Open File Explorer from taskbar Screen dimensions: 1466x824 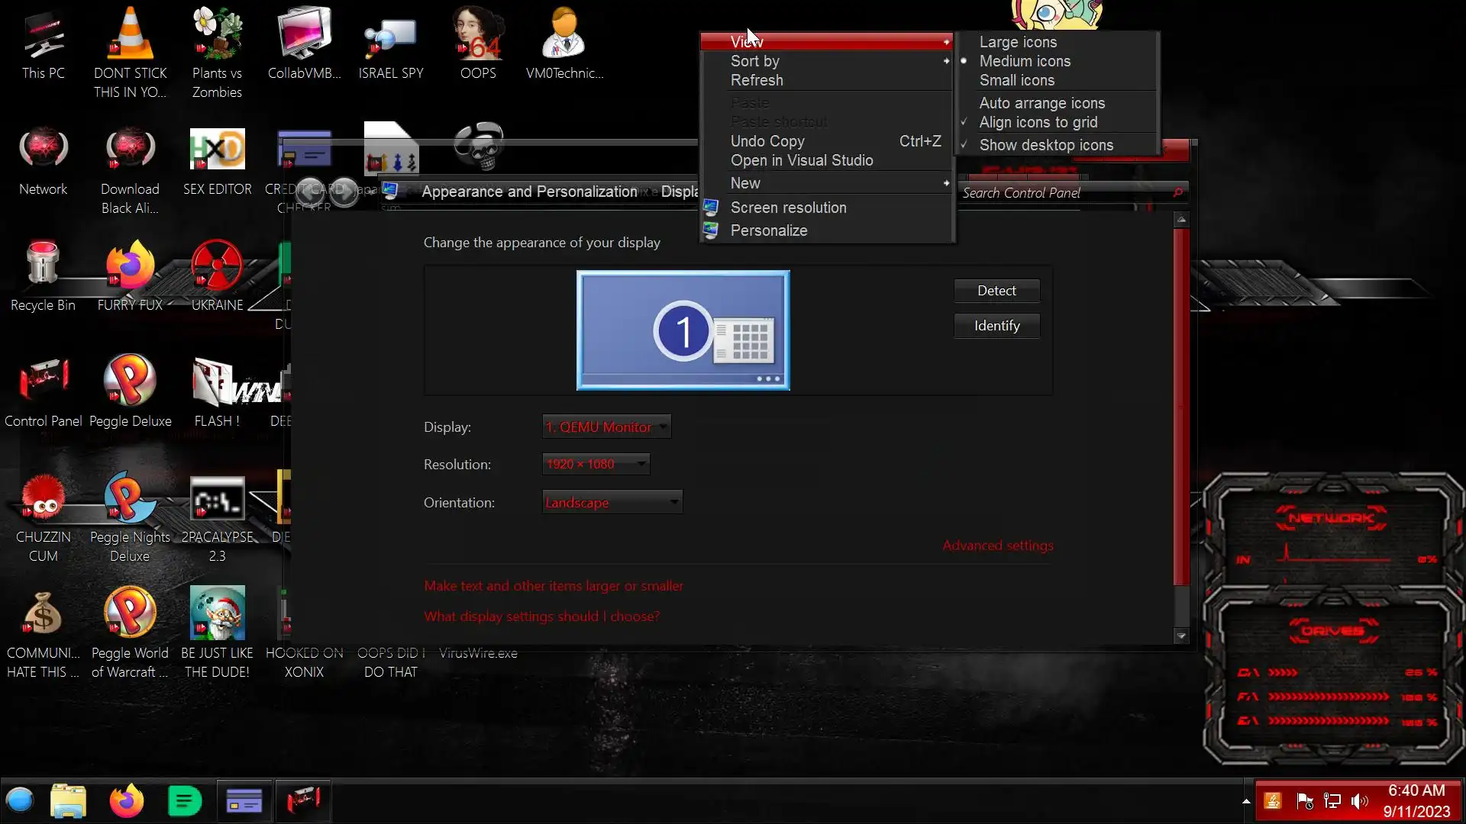click(68, 801)
